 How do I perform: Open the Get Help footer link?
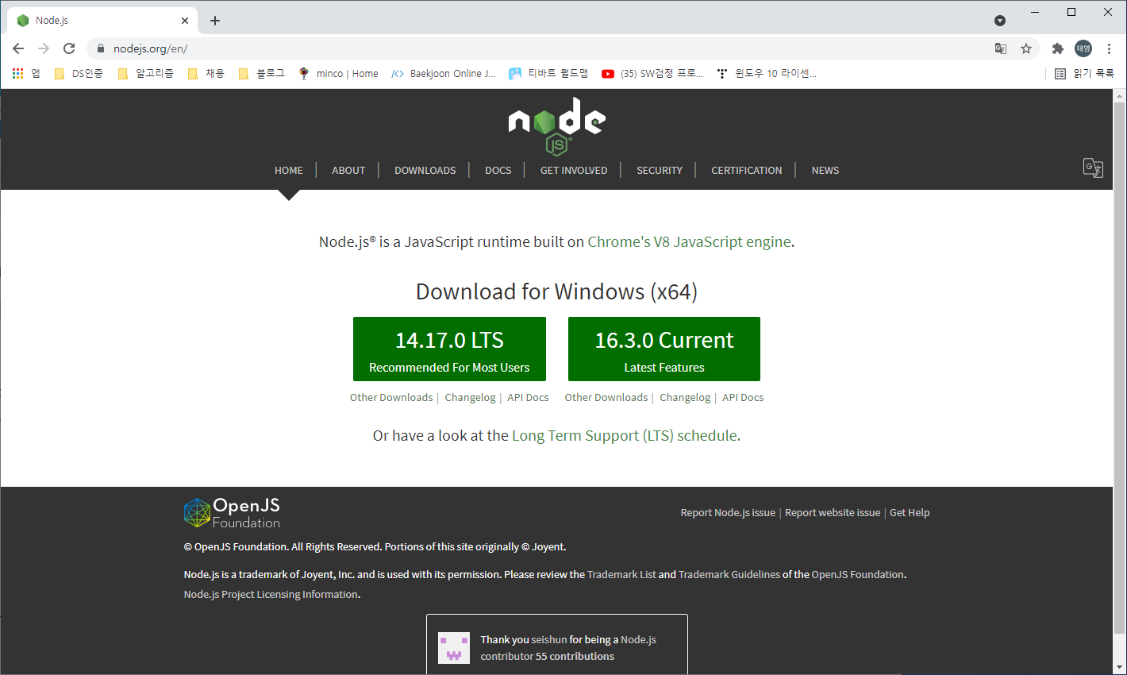coord(910,512)
